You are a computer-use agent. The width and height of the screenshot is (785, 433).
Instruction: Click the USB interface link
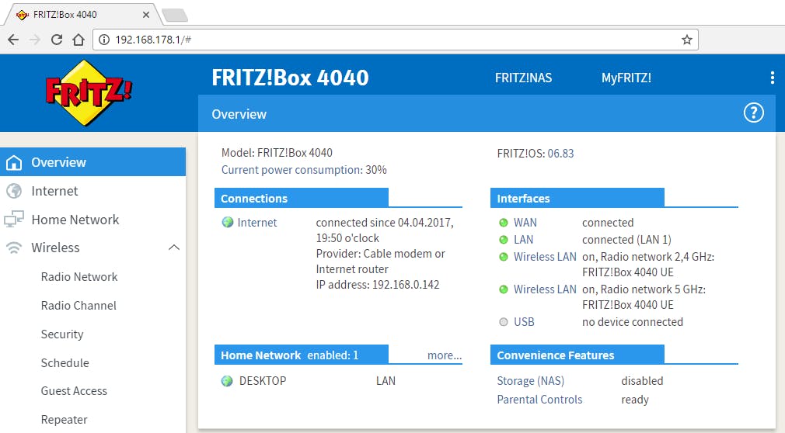point(524,322)
